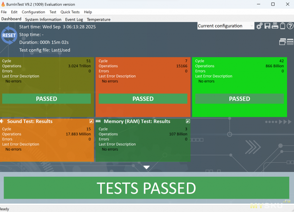Click the Stop time text line
Image resolution: width=294 pixels, height=212 pixels.
[31, 35]
